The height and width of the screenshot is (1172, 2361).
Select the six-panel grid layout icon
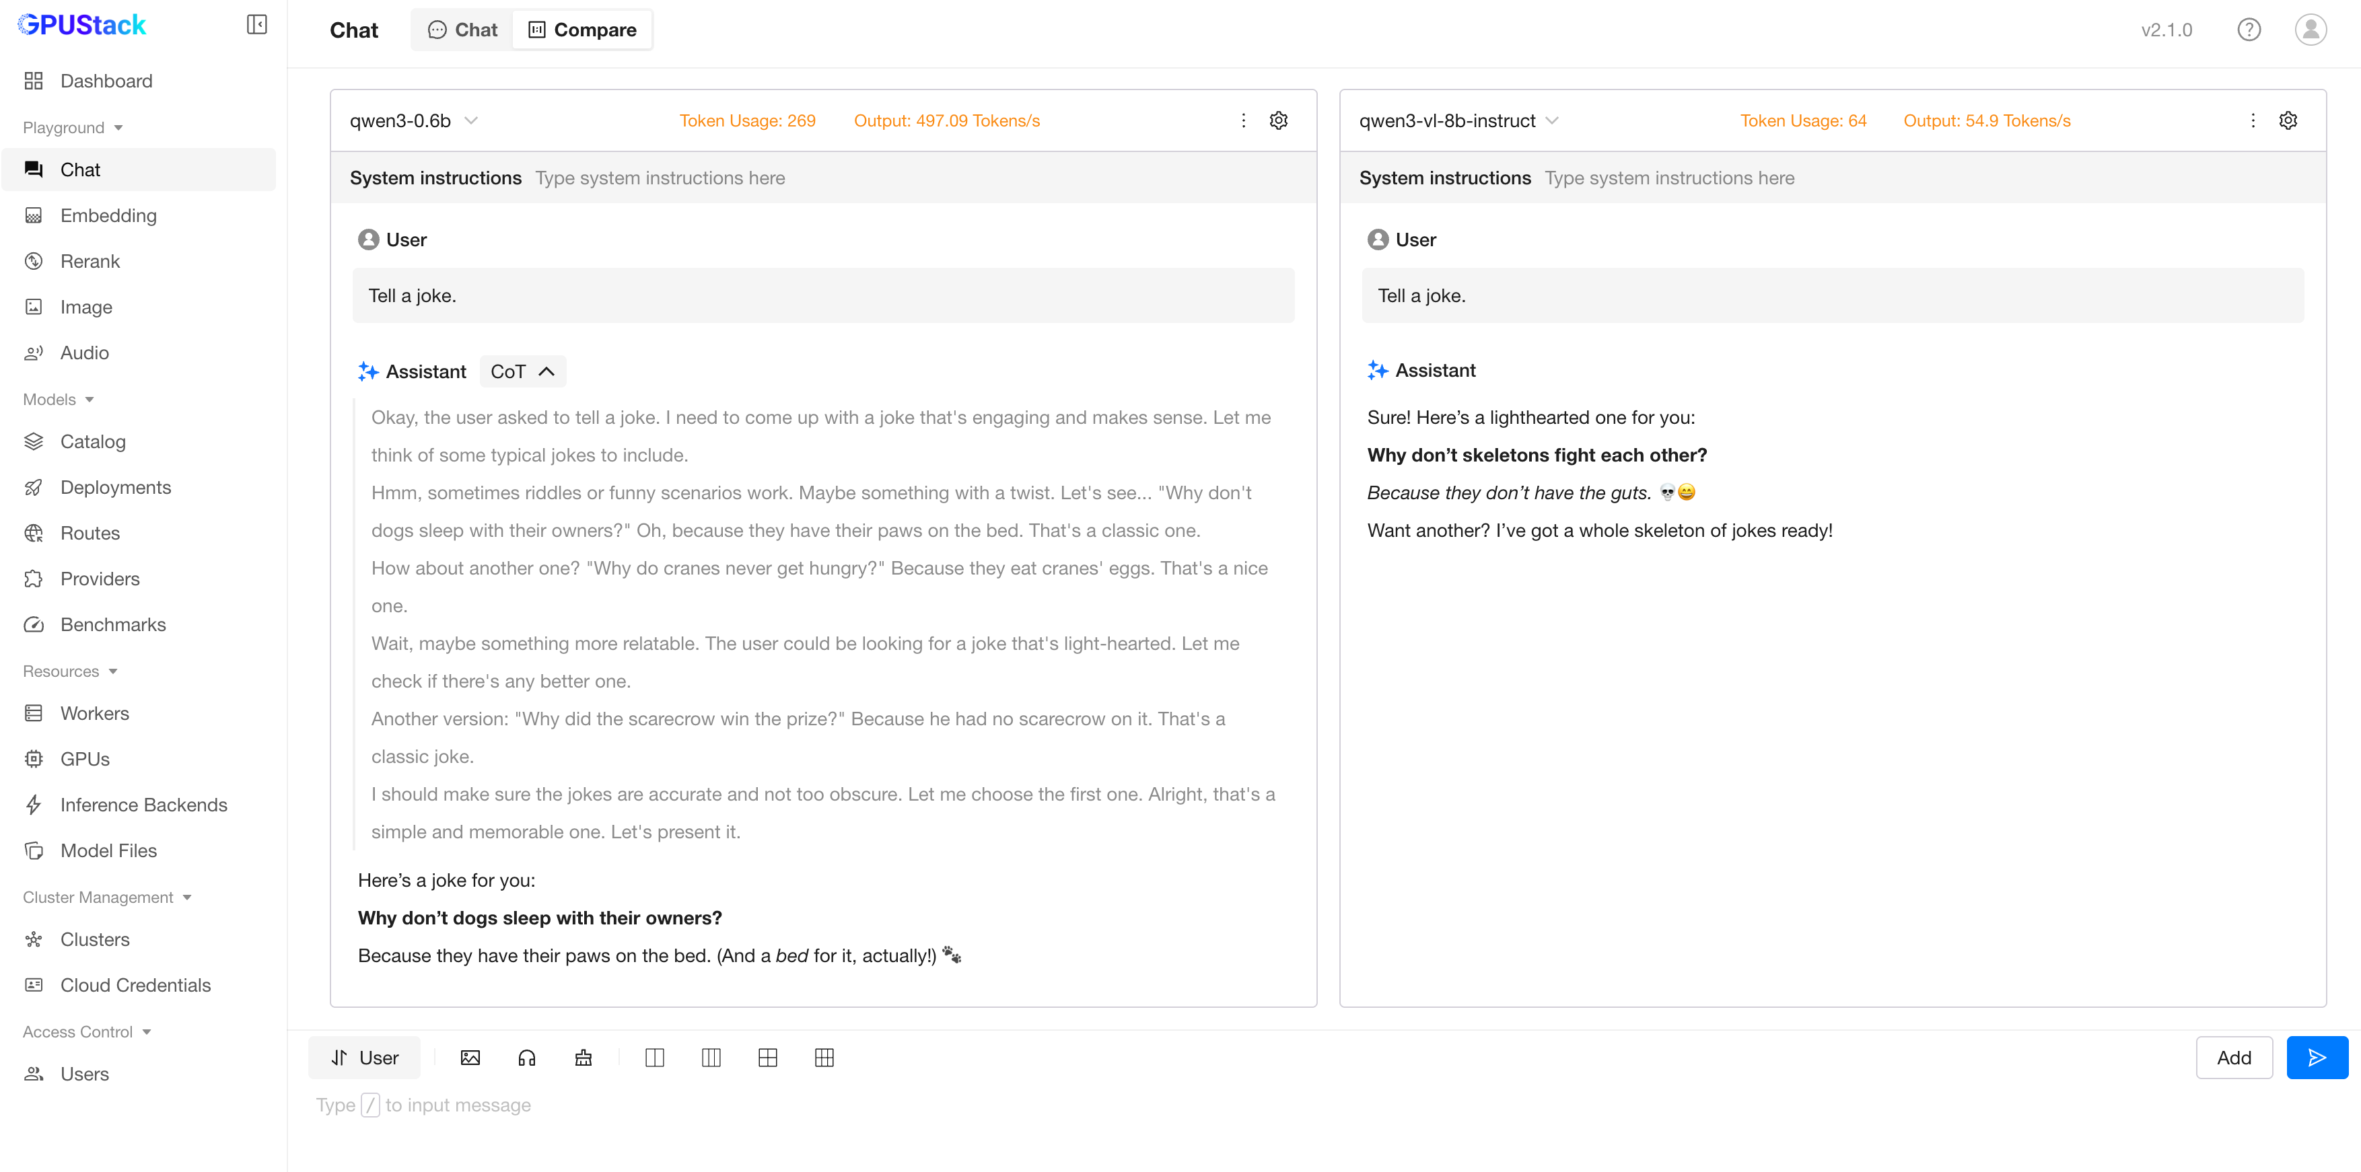[824, 1058]
